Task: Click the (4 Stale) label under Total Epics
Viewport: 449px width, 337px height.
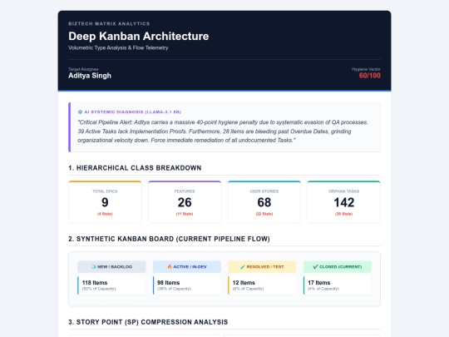Action: point(105,214)
